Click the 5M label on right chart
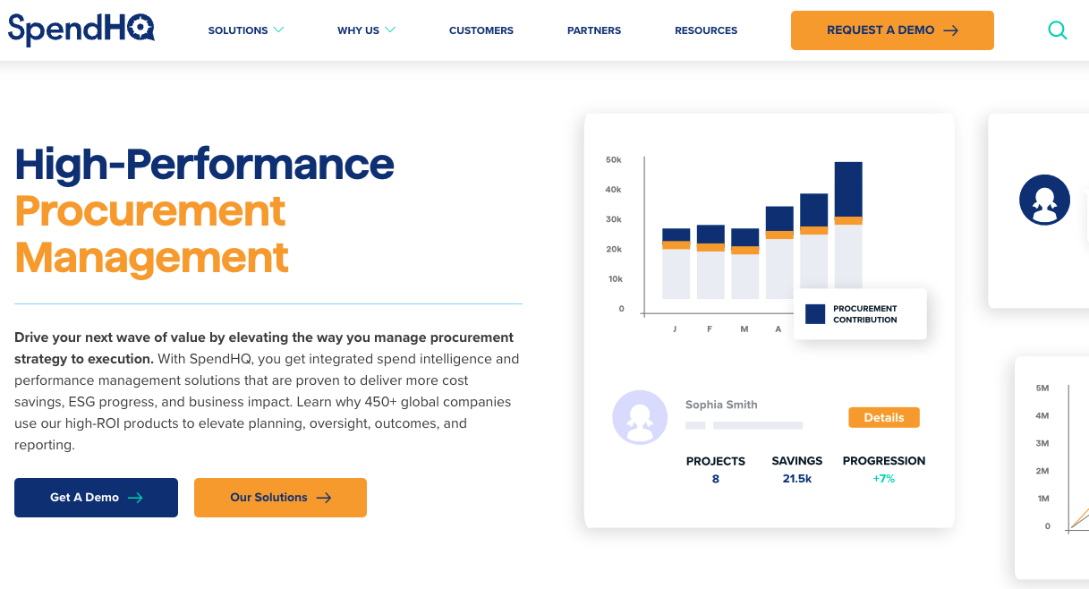Screen dimensions: 1089x589 (1042, 388)
